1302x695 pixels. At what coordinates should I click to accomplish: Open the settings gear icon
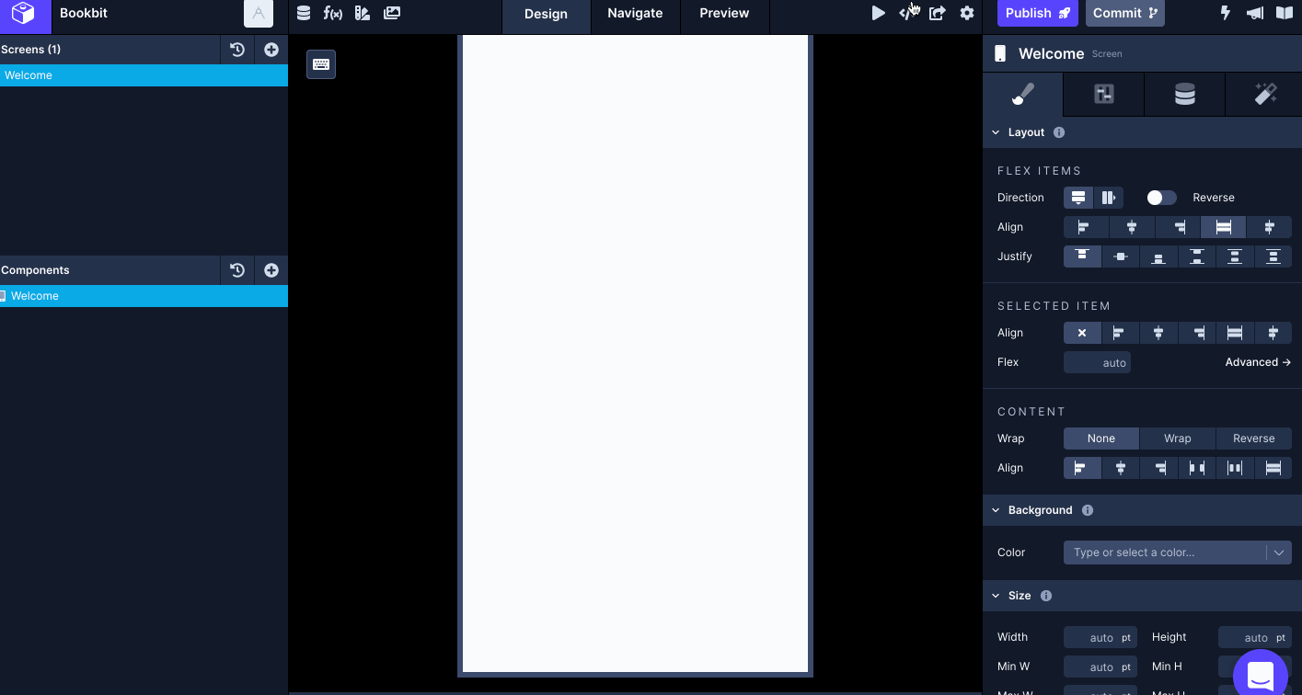[x=966, y=13]
